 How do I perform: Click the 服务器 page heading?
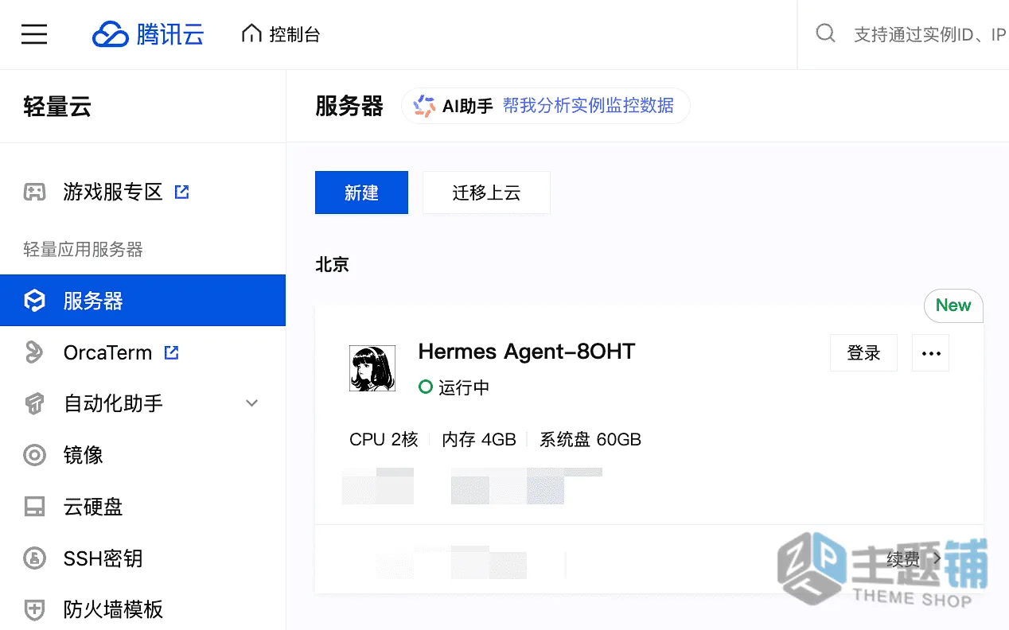pyautogui.click(x=349, y=106)
